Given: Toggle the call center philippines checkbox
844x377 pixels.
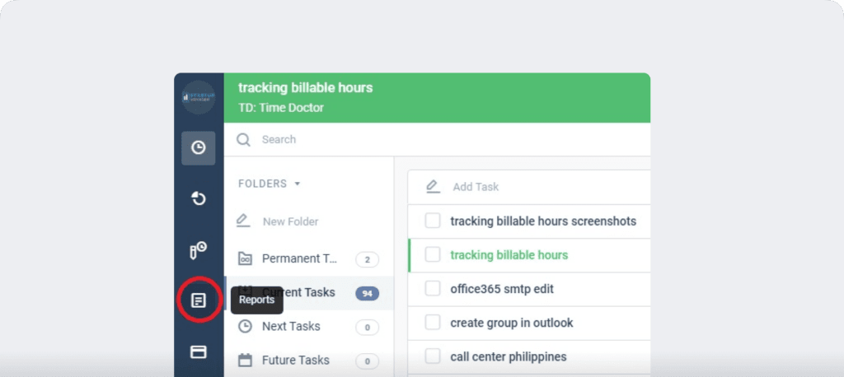Looking at the screenshot, I should point(433,356).
